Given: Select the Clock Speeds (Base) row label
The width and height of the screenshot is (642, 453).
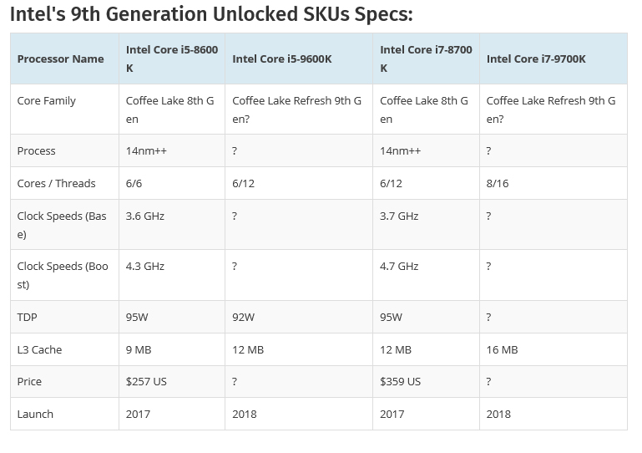Looking at the screenshot, I should (x=61, y=225).
